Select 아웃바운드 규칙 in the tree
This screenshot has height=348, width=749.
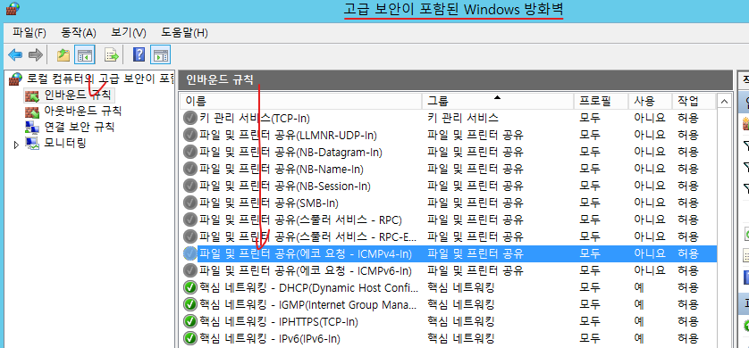pyautogui.click(x=82, y=111)
